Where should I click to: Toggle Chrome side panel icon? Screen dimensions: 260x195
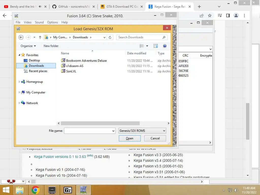(228, 15)
